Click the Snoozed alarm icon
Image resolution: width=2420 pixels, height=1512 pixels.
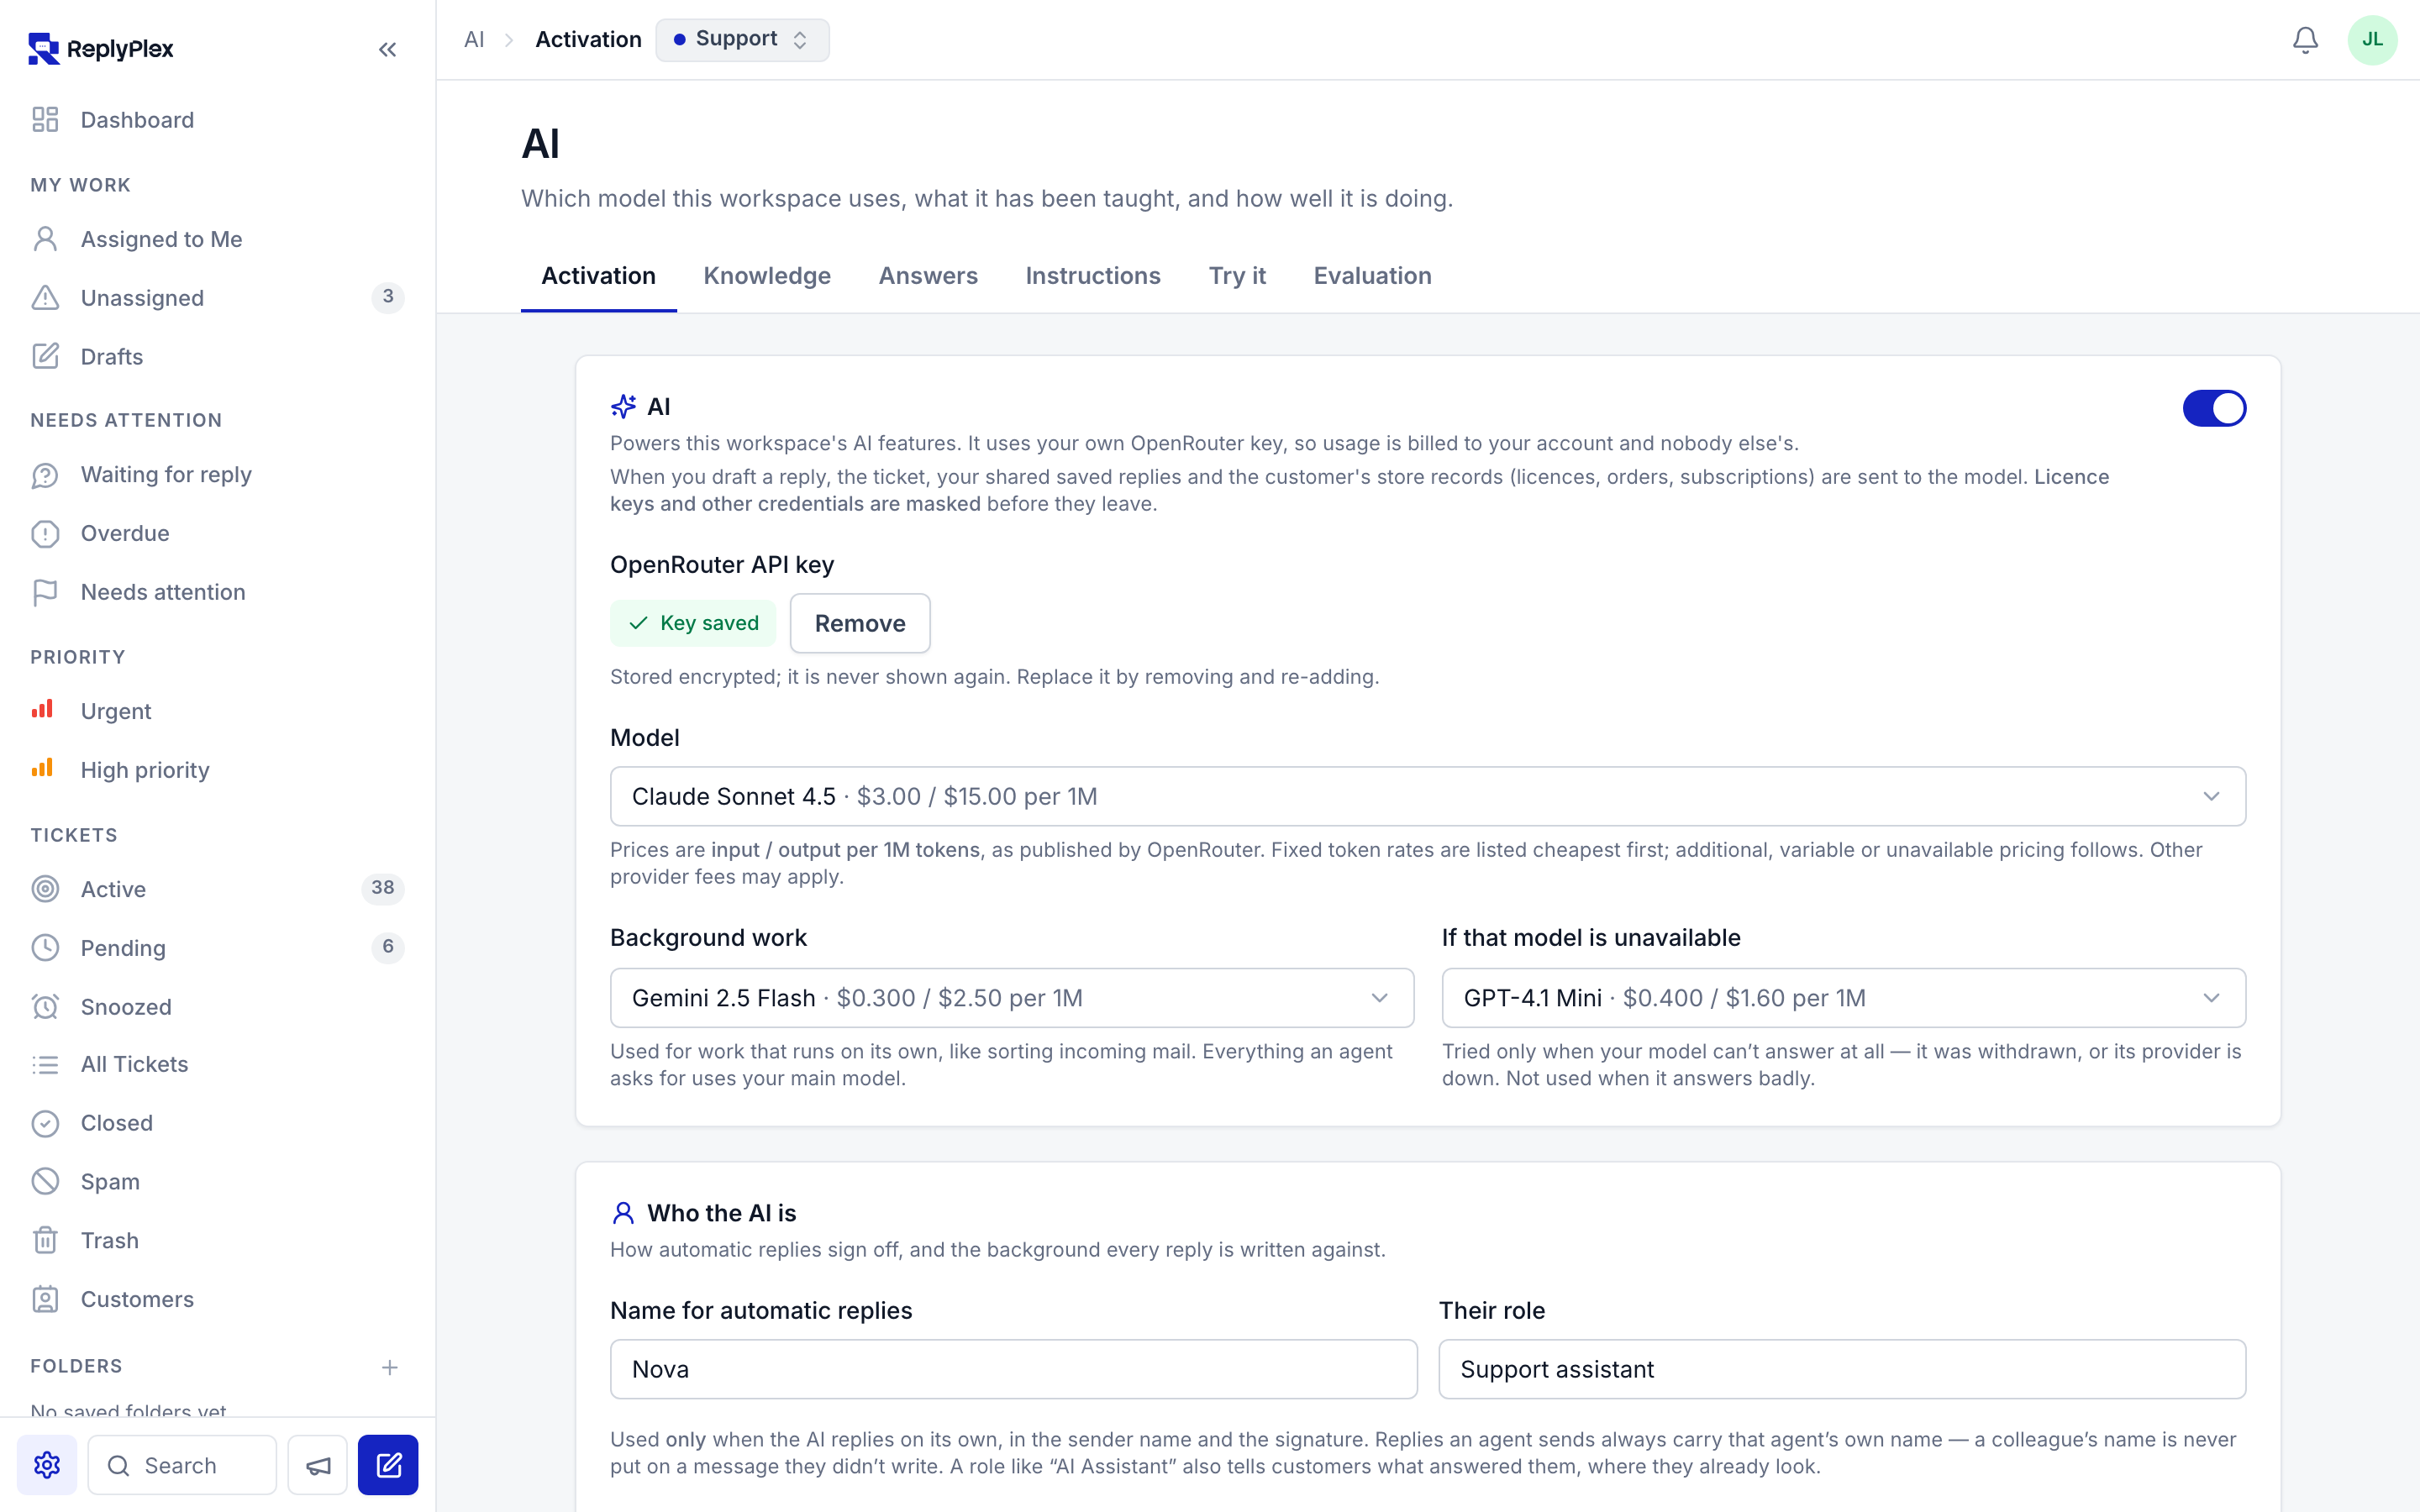[x=45, y=1006]
